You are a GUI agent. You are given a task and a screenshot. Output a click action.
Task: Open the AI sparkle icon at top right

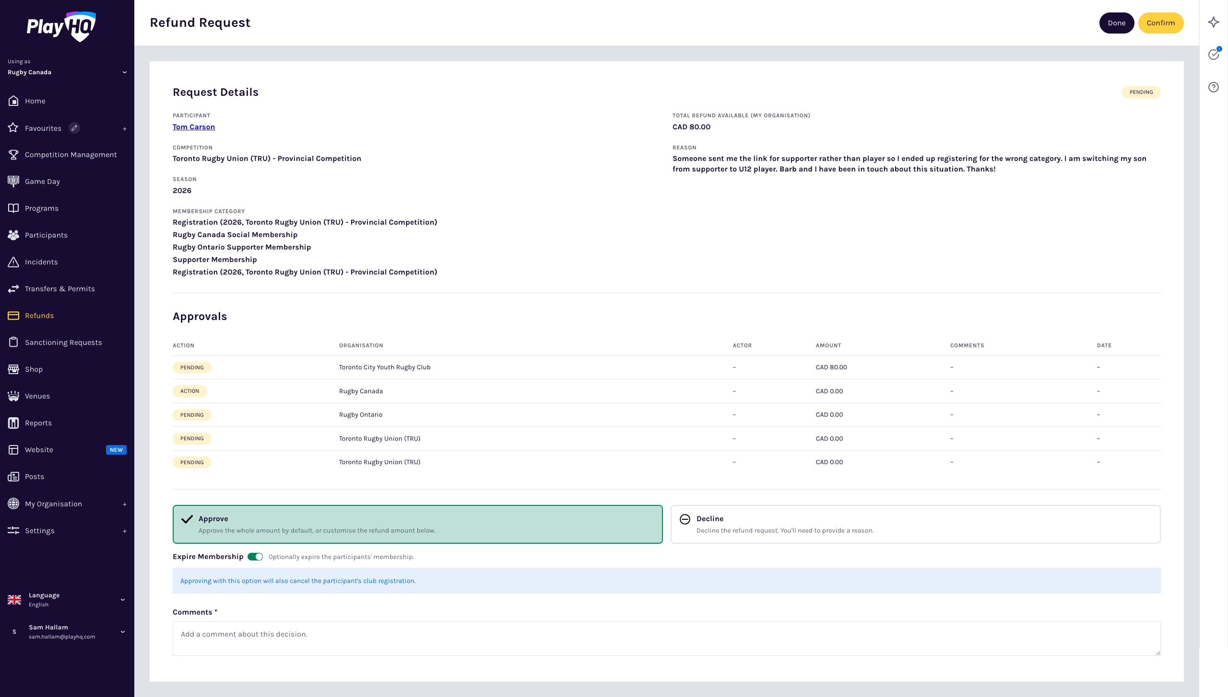(1214, 22)
